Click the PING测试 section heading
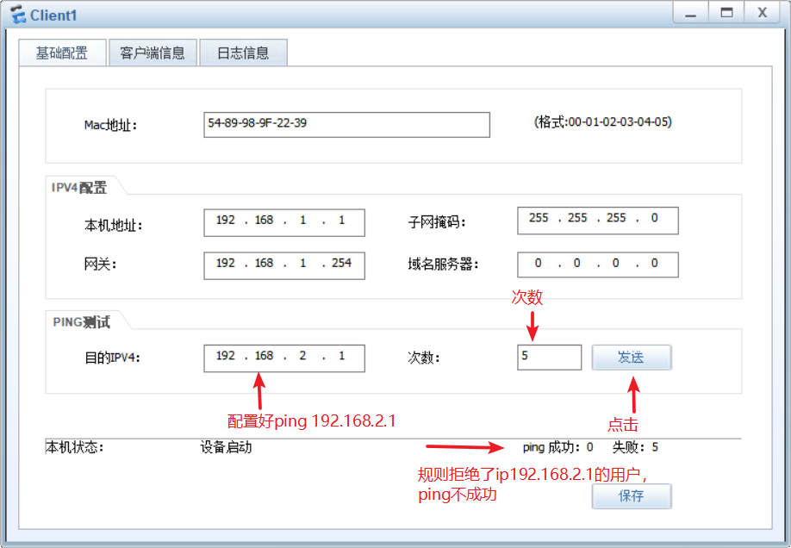791x548 pixels. 81,322
